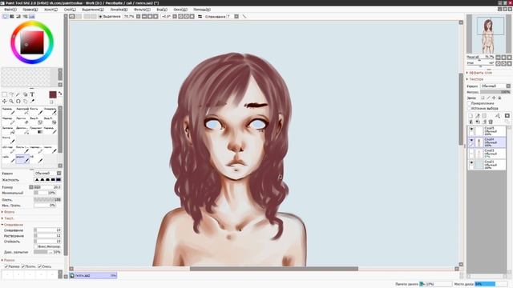
Task: Expand the layer effects section
Action: [479, 73]
